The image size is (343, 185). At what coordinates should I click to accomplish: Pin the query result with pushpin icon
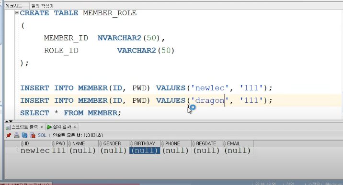[9, 135]
